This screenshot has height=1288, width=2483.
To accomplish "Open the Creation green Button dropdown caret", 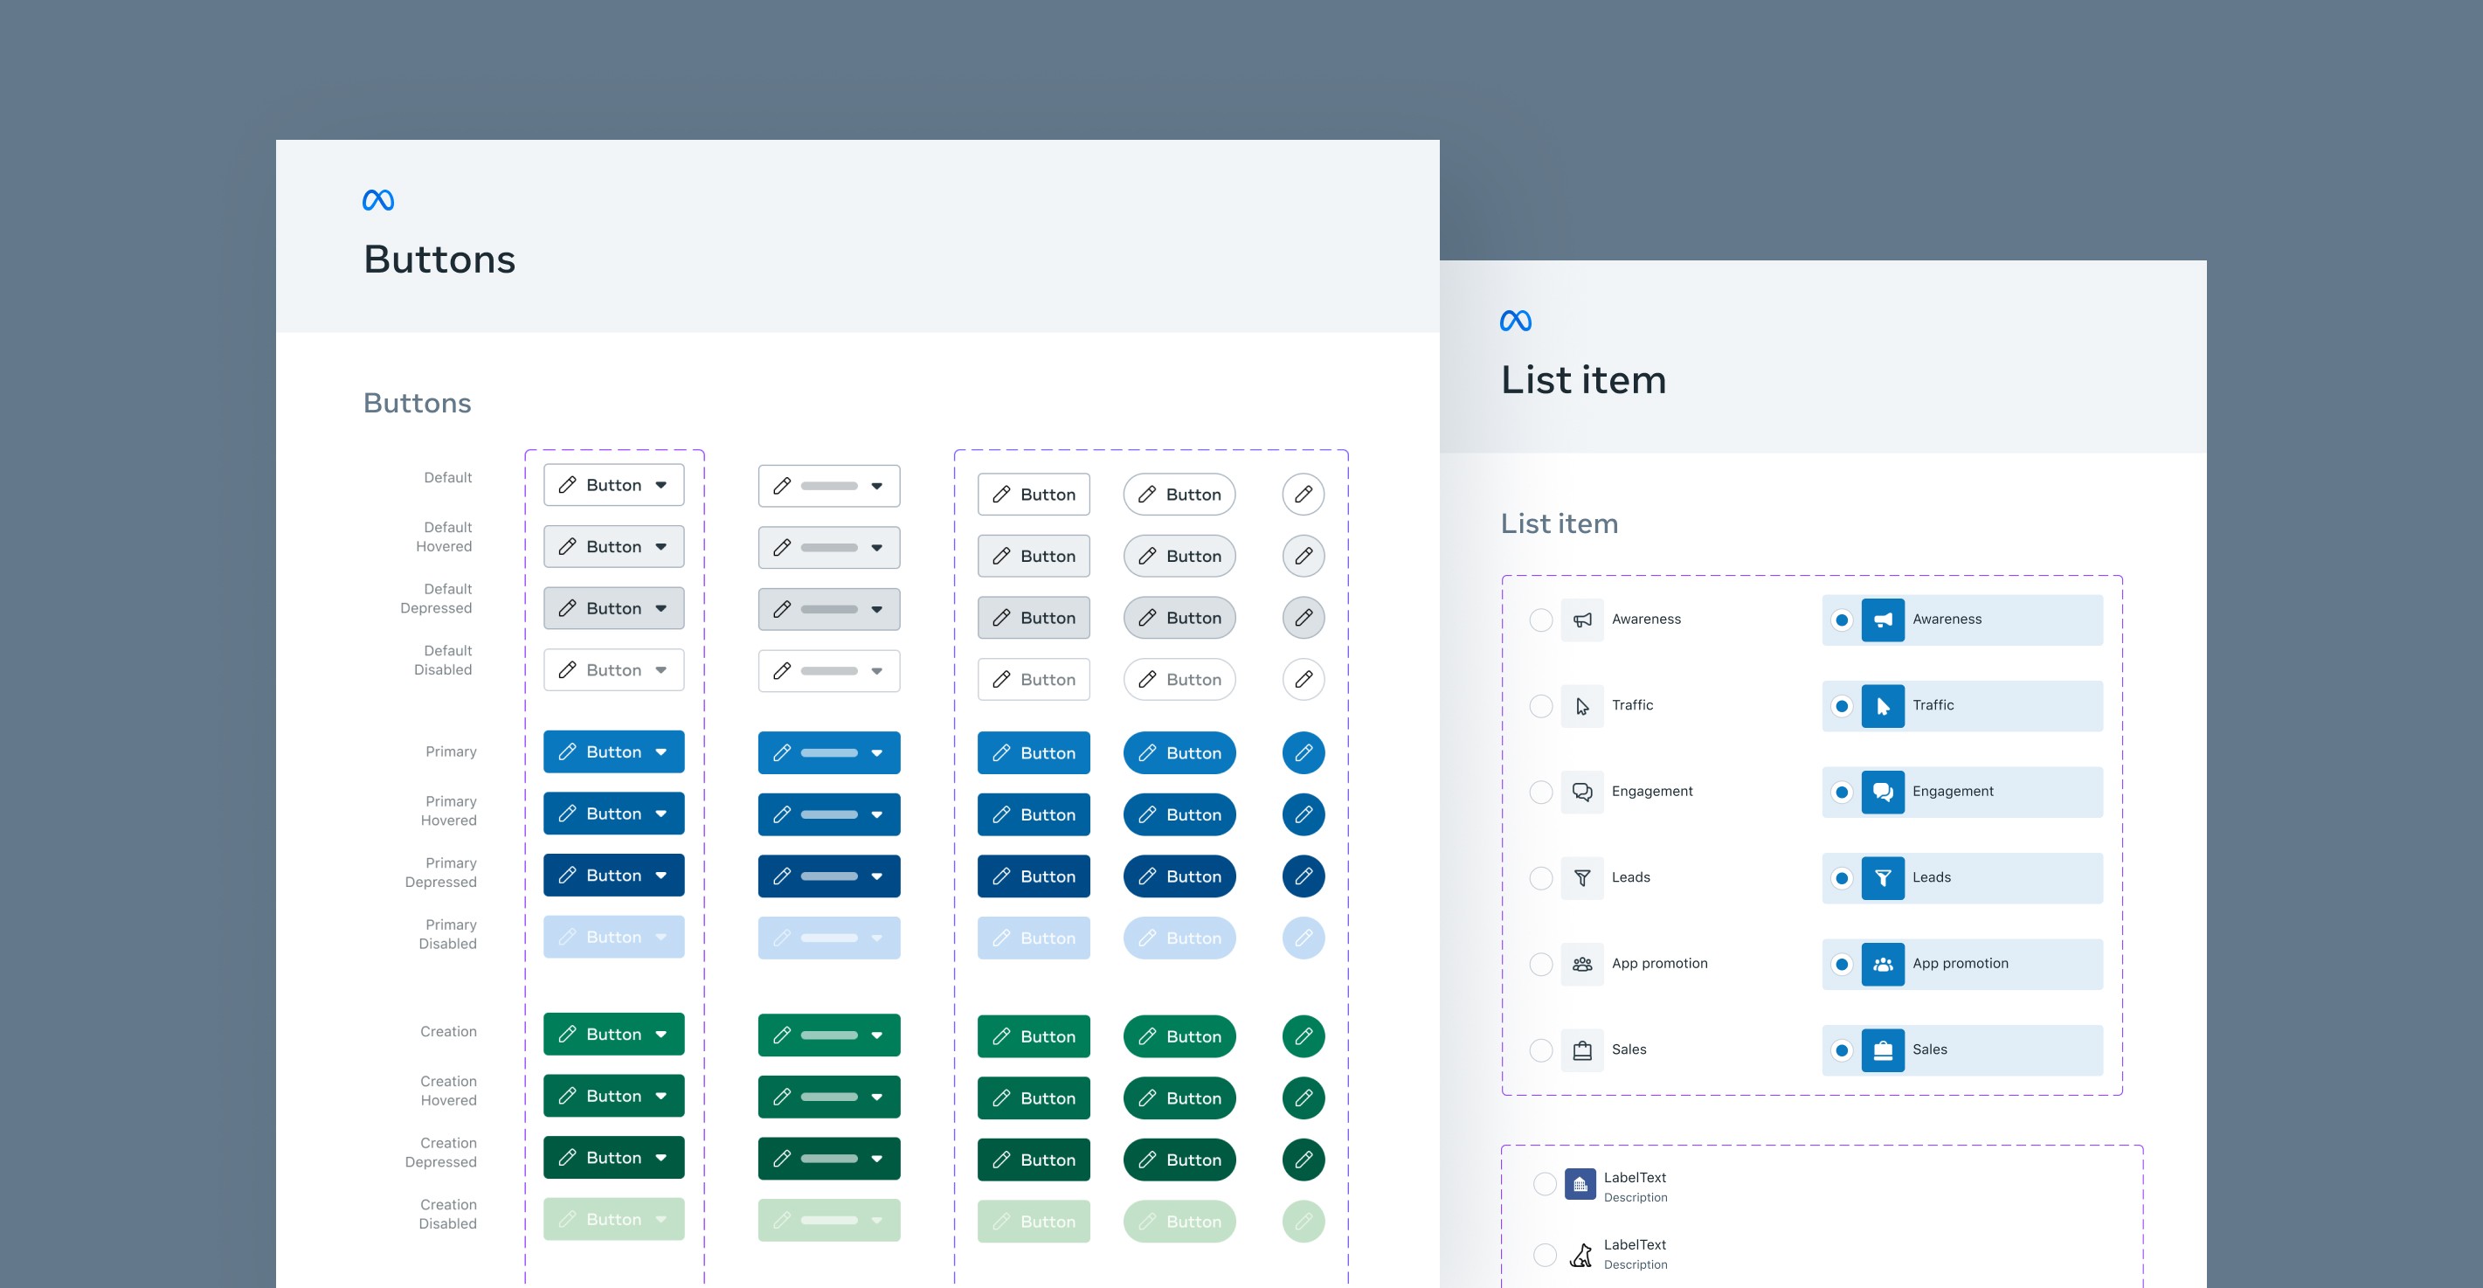I will pos(661,1035).
